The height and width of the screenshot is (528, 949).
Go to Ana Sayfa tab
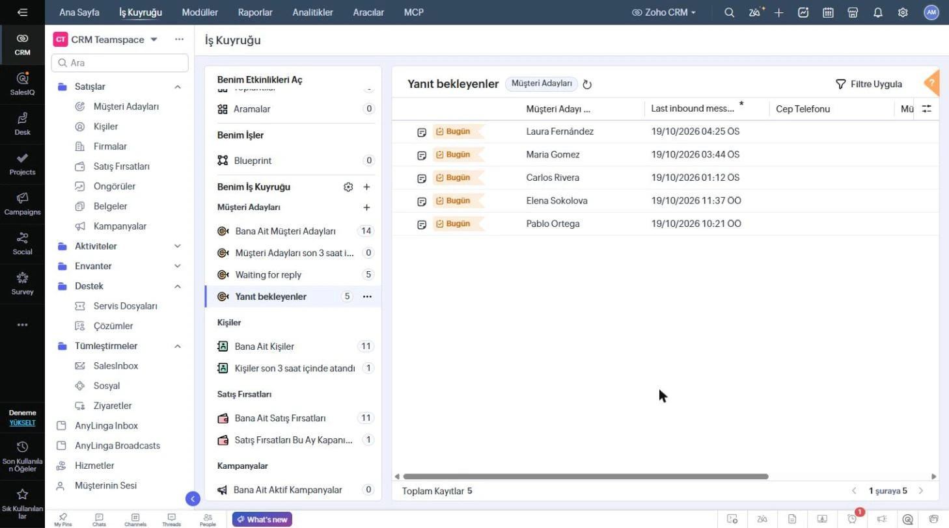pos(79,12)
